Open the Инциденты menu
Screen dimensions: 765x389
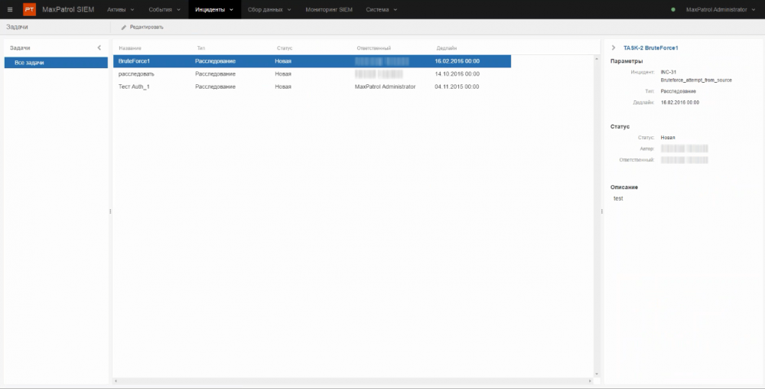214,9
